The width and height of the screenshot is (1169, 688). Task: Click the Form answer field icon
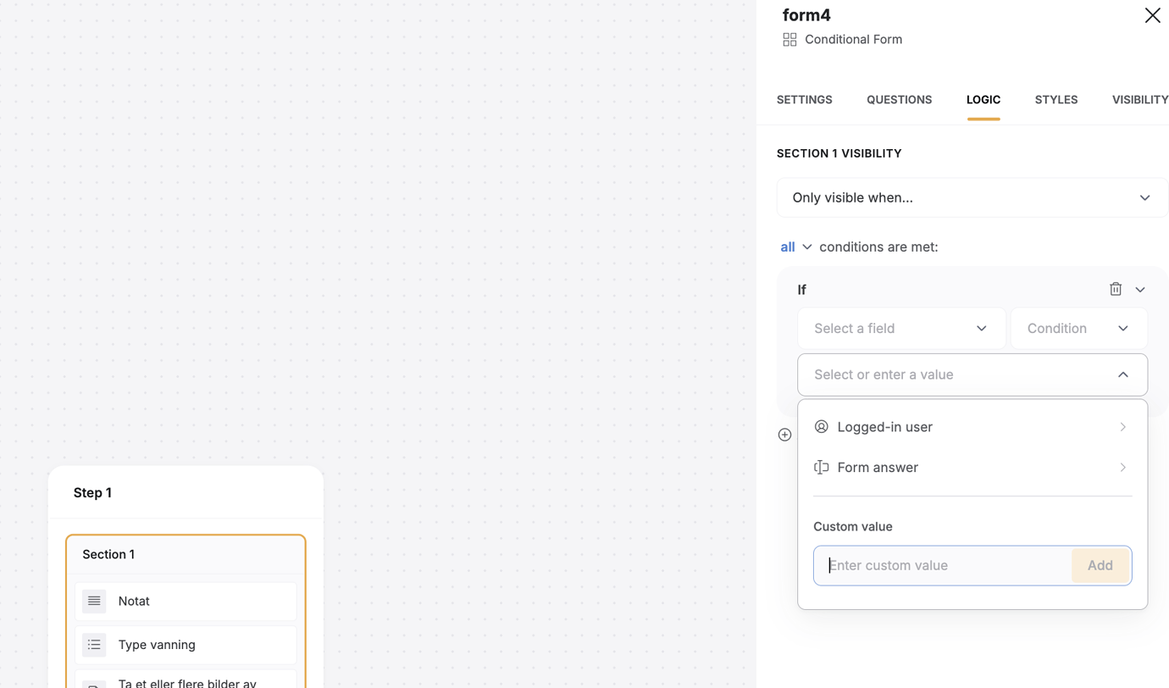point(821,467)
